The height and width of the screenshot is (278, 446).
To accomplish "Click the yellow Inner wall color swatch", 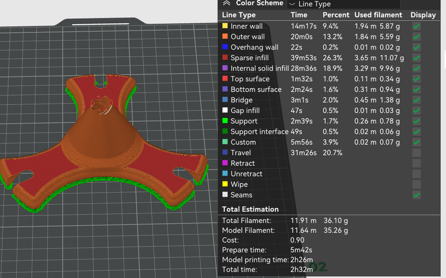I will click(225, 26).
